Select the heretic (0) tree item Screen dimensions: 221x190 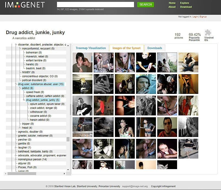[32, 64]
